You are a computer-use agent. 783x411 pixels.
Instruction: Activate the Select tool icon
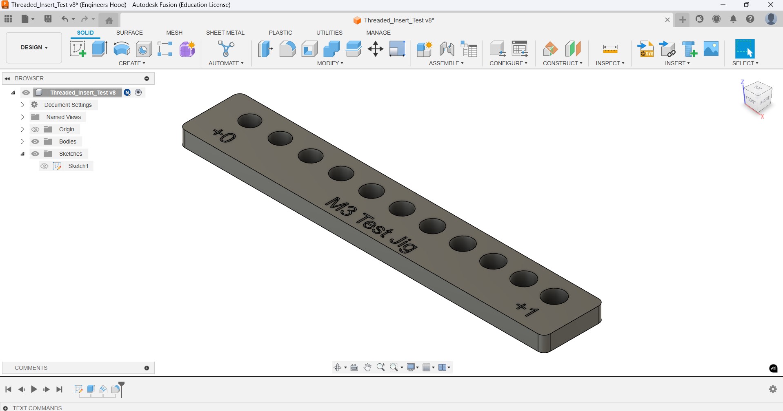tap(745, 49)
